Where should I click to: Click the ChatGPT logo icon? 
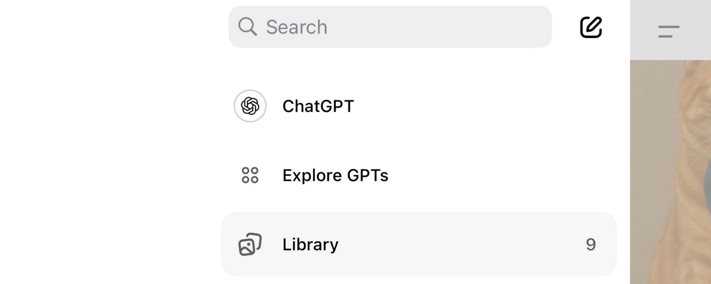250,106
